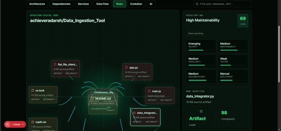Click '14 KB source artifact' under app.py
This screenshot has height=131, width=281.
coord(136,72)
